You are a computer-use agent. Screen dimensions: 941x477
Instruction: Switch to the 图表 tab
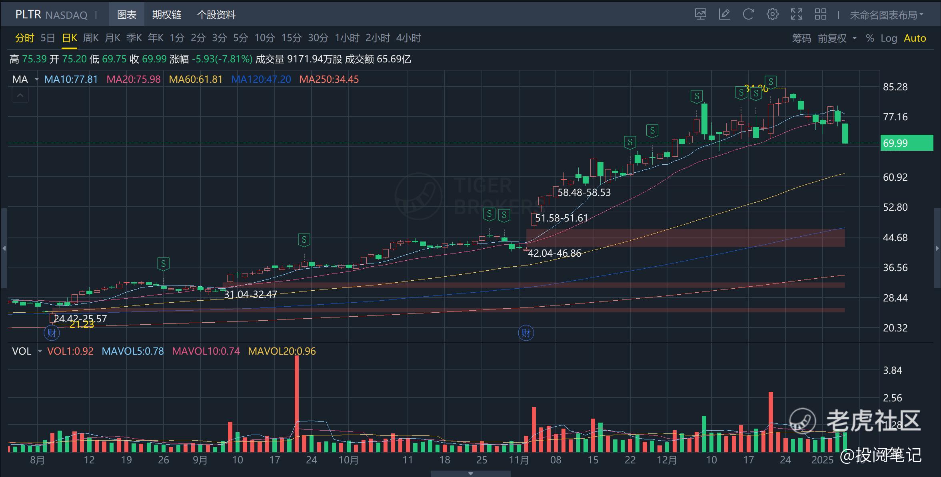click(127, 15)
